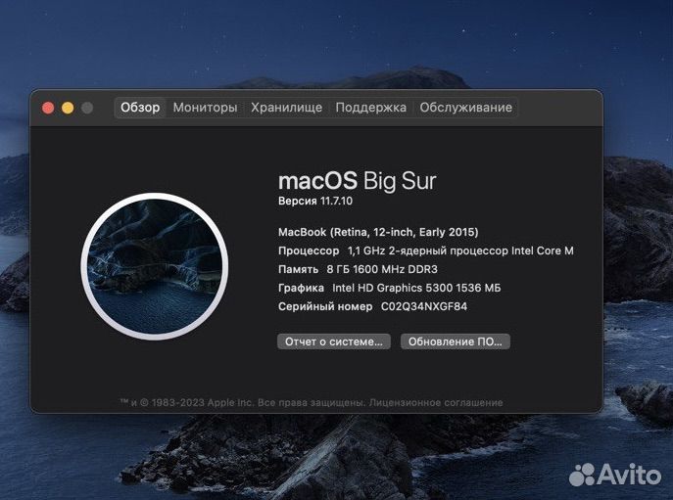Click the 1,1 GHz Intel Core M processor value
This screenshot has width=673, height=500.
[460, 250]
